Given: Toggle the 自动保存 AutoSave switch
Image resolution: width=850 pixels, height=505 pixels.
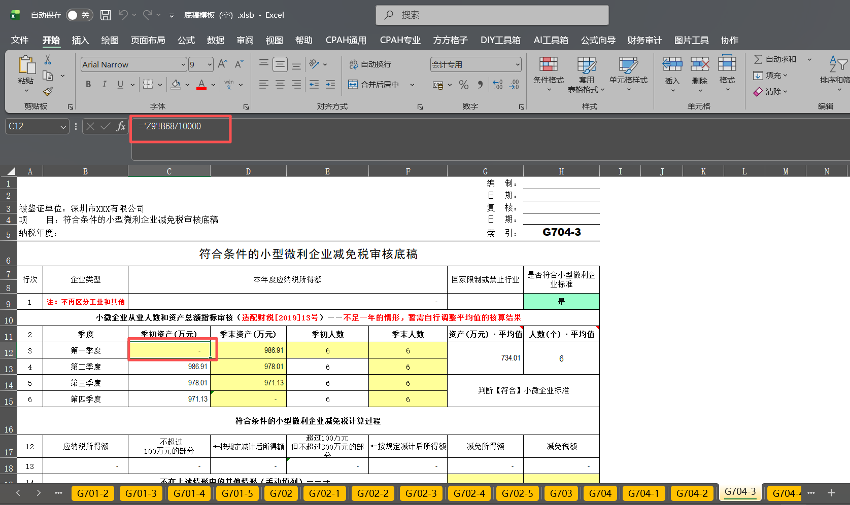Looking at the screenshot, I should tap(79, 15).
